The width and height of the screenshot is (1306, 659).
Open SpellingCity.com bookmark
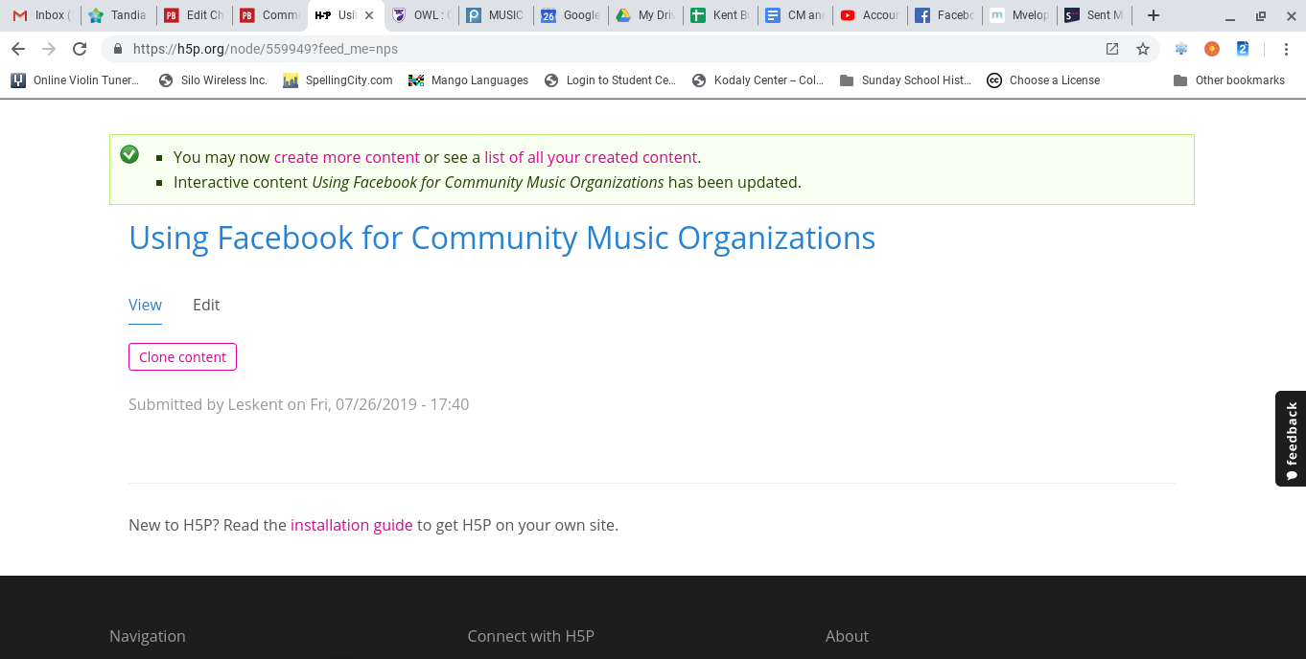338,80
